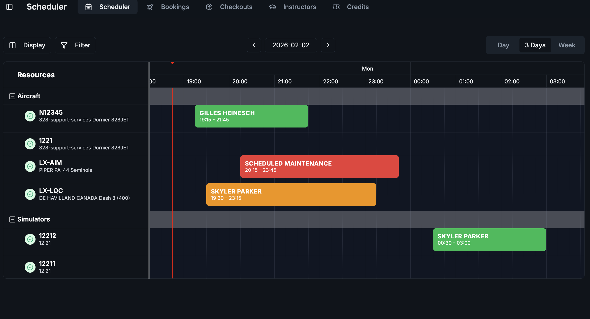590x319 pixels.
Task: Switch to the Checkouts tab
Action: pyautogui.click(x=229, y=7)
